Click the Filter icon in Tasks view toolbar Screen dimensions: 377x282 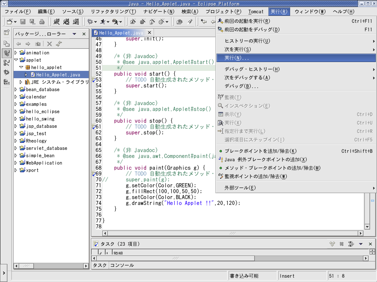[351, 244]
